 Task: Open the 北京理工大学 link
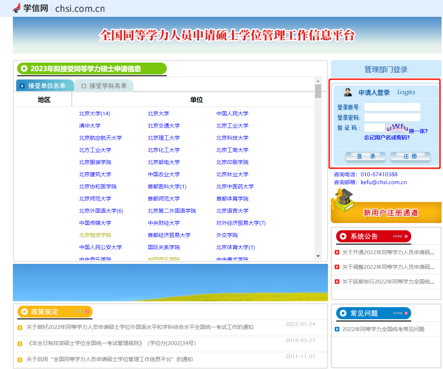tap(164, 138)
